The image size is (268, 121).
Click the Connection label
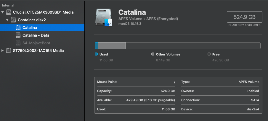pos(191,100)
